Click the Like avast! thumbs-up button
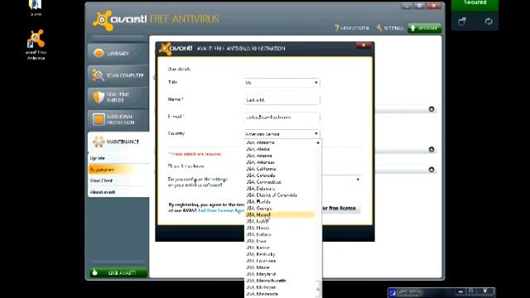530x298 pixels. pos(118,272)
